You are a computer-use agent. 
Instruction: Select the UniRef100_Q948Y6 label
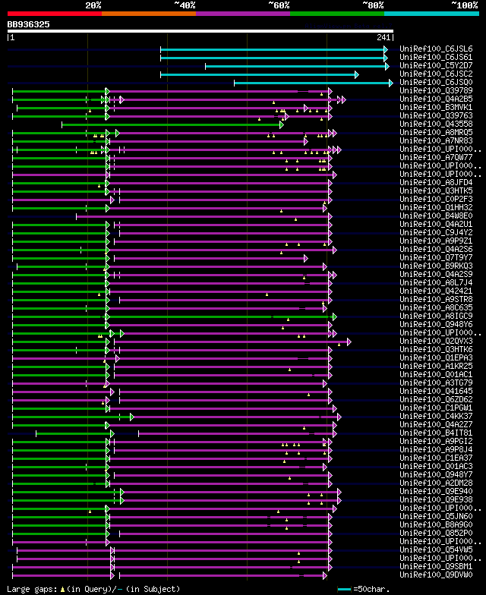436,325
